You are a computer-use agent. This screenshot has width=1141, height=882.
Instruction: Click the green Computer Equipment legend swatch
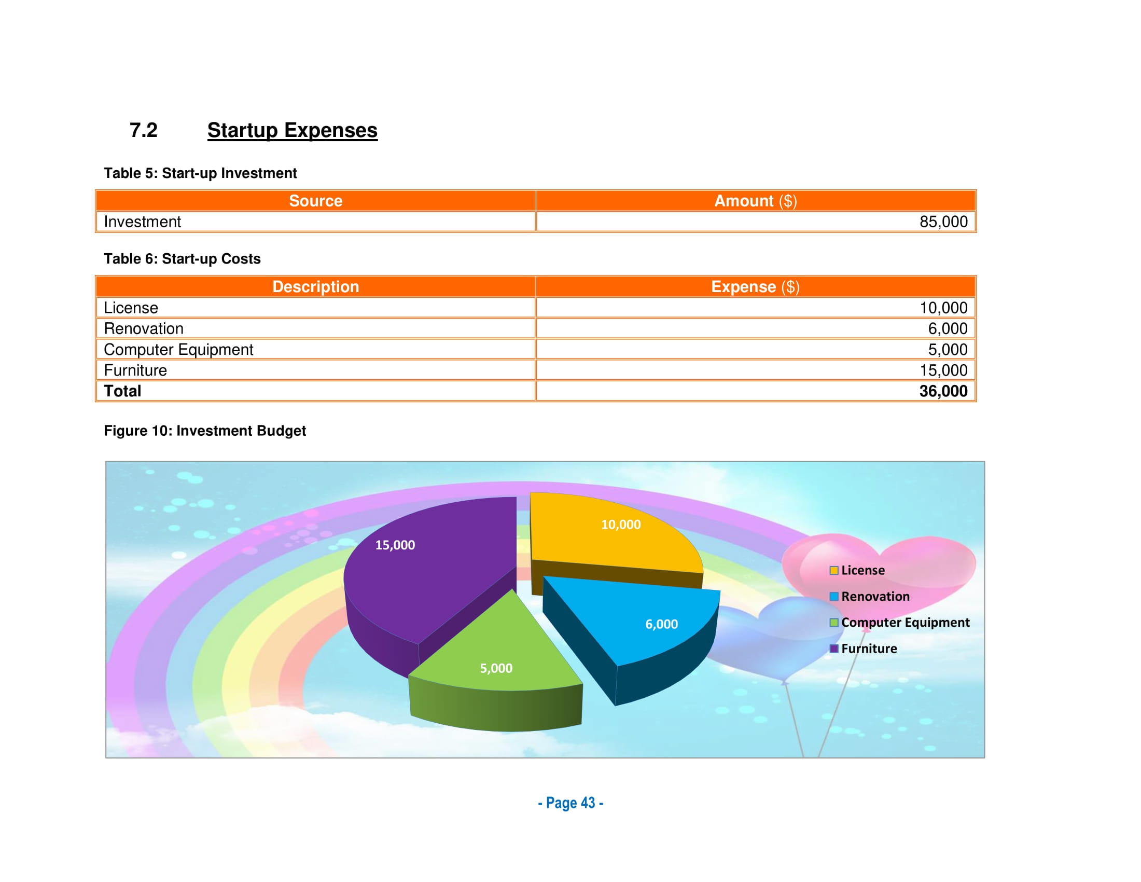pyautogui.click(x=834, y=622)
